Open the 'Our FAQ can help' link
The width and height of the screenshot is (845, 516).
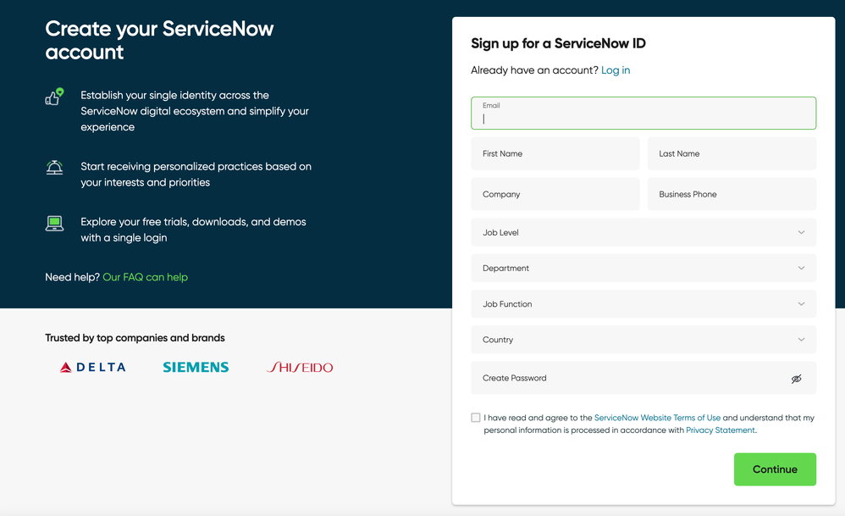tap(145, 277)
